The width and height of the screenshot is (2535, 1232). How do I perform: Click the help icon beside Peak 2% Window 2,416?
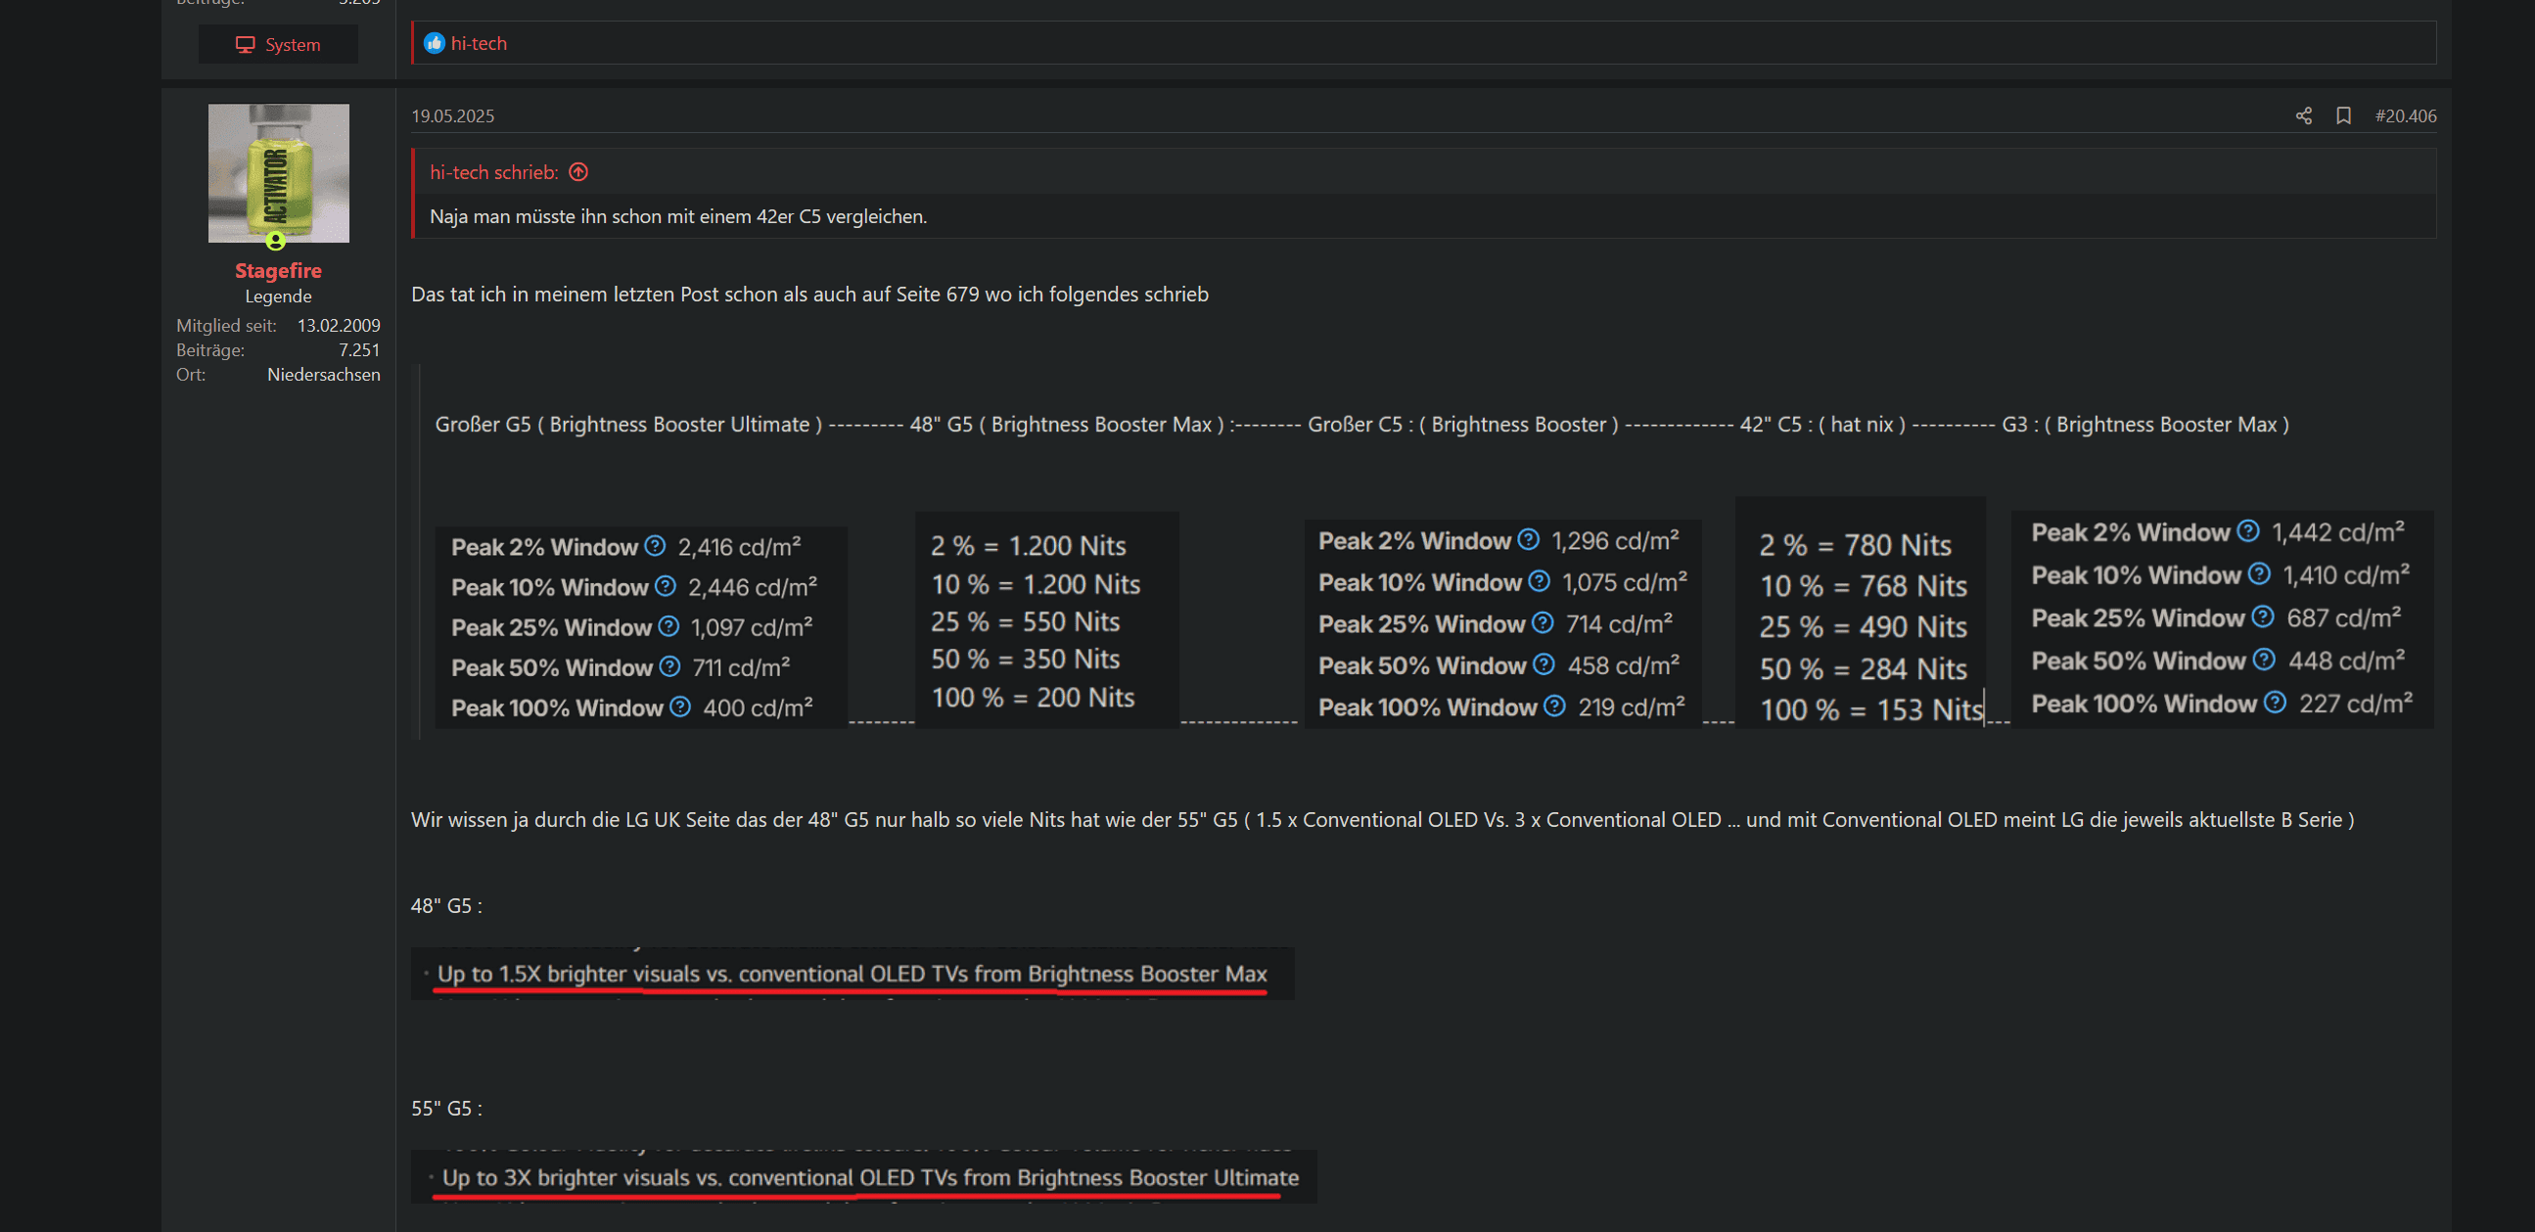coord(656,546)
